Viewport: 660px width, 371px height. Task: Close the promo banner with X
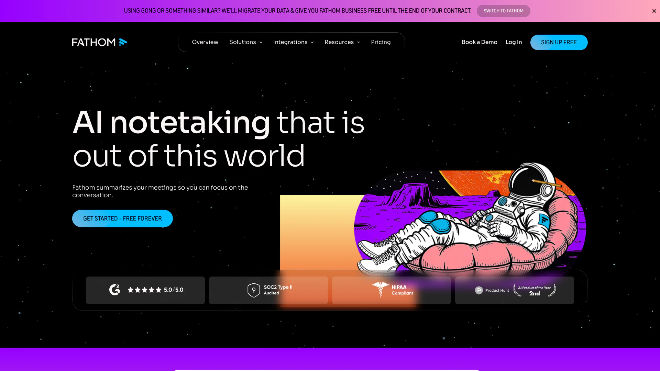pyautogui.click(x=654, y=11)
